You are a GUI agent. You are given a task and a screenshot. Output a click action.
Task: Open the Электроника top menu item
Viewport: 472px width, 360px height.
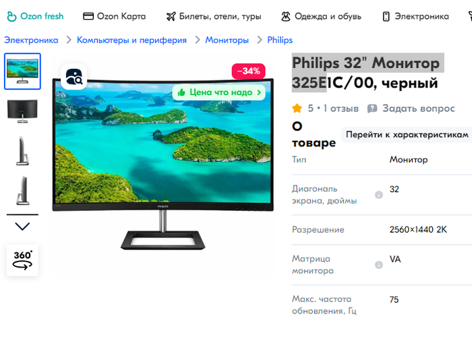click(x=416, y=16)
